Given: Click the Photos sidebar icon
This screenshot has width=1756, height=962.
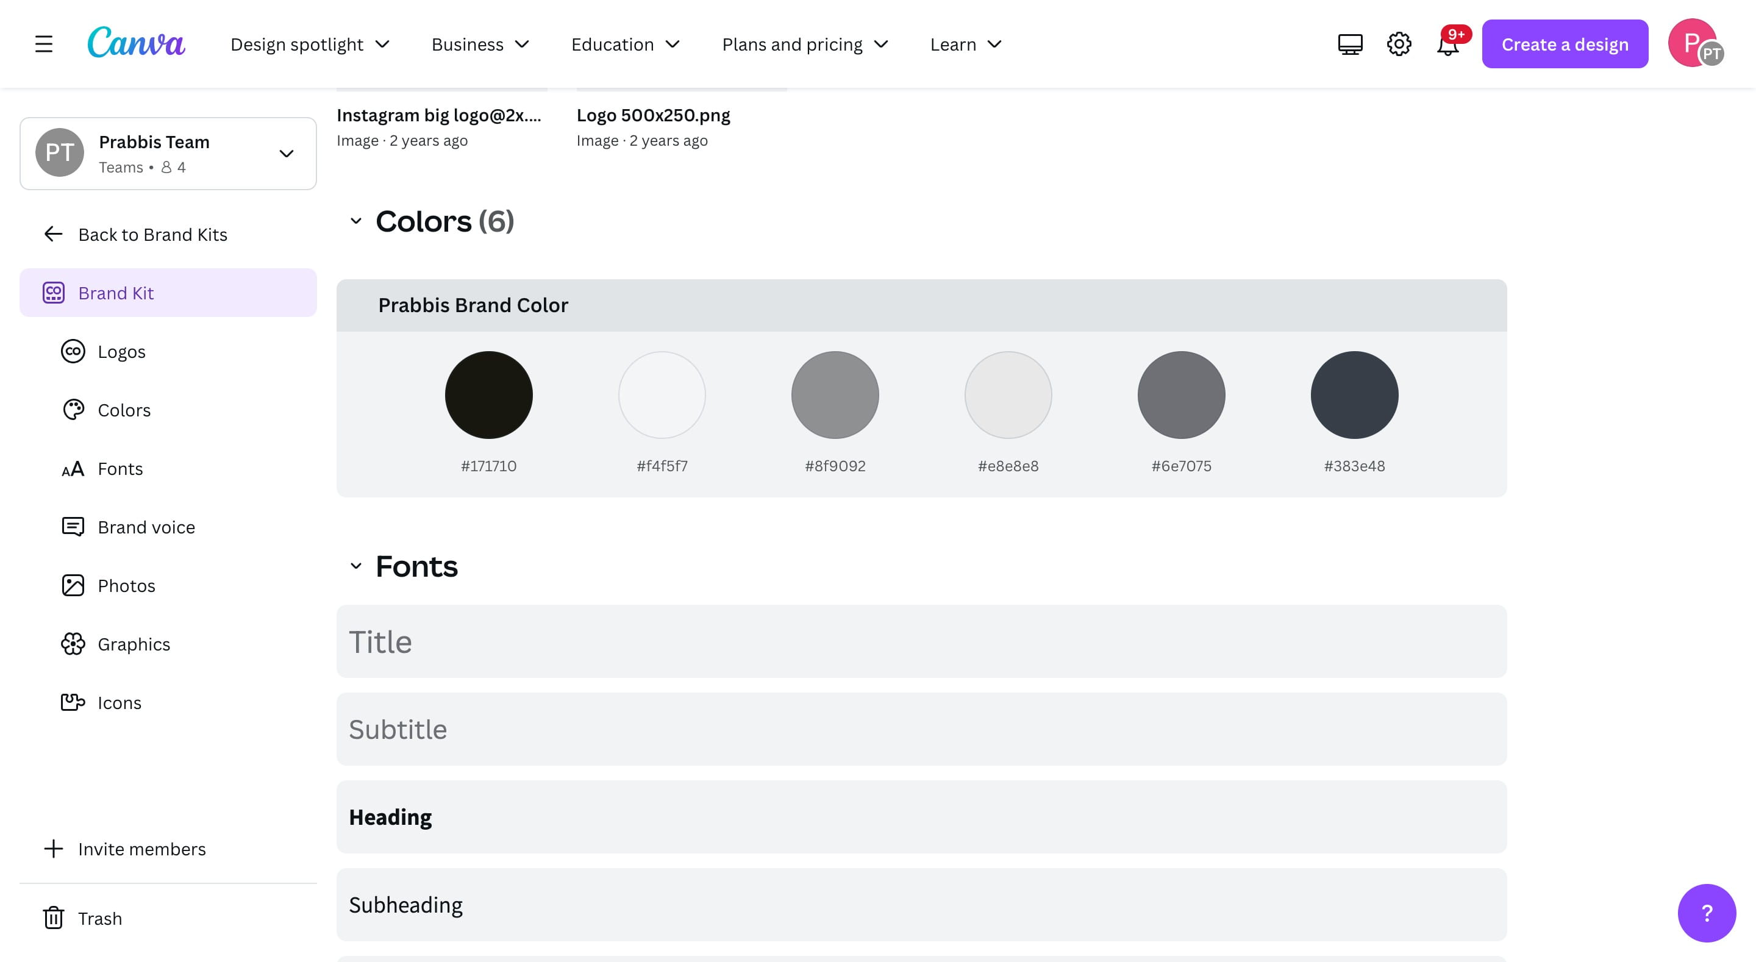Looking at the screenshot, I should coord(73,586).
